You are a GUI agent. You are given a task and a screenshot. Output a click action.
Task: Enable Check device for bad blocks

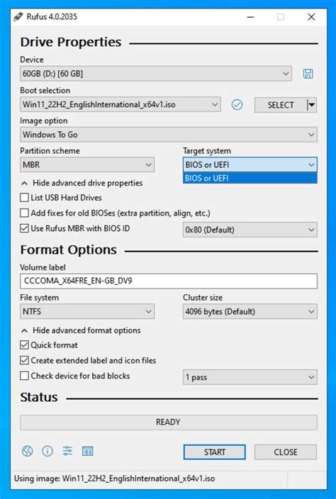point(24,376)
